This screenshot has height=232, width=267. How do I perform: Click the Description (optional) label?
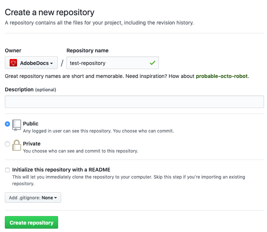[30, 89]
